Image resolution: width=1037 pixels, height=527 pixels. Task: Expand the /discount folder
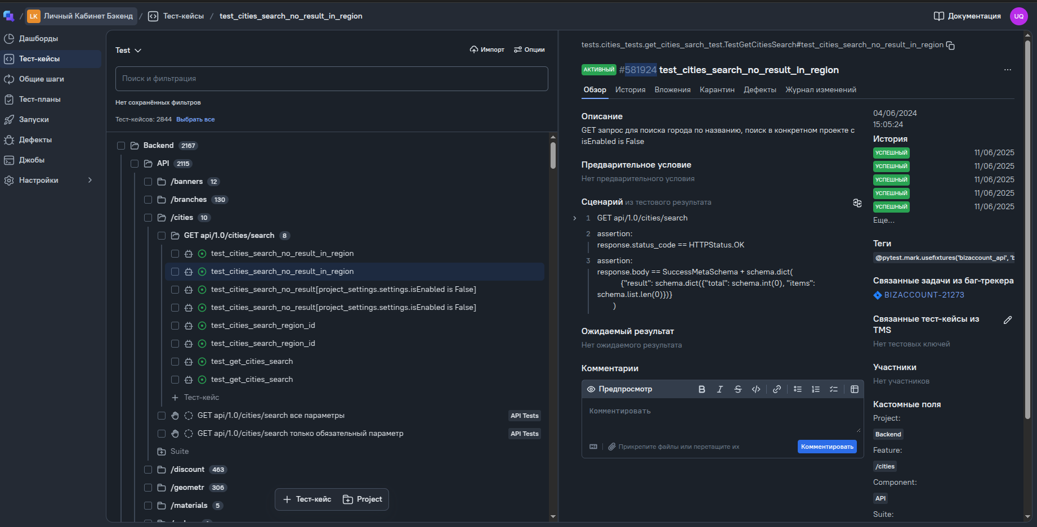[x=162, y=470]
